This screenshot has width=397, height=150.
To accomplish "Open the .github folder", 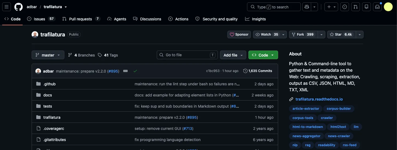I will (49, 84).
